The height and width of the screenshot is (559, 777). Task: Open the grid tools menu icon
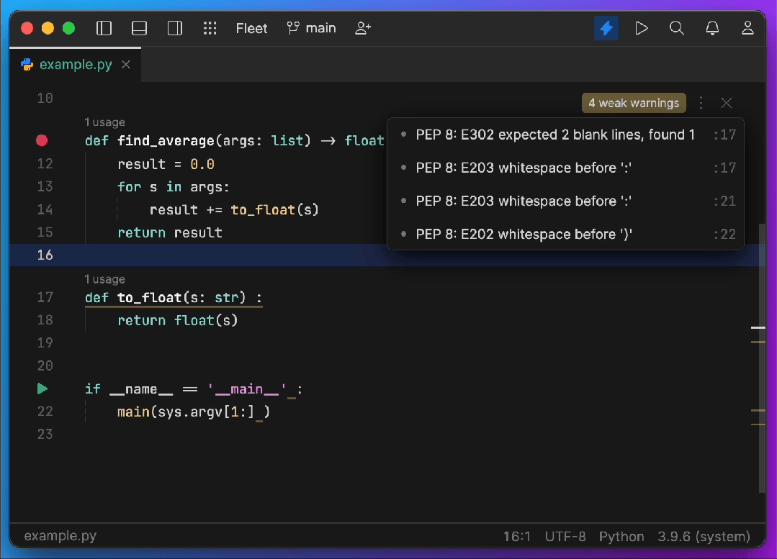(x=210, y=28)
